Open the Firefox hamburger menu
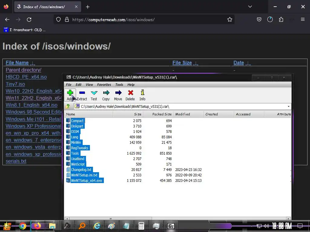 pyautogui.click(x=302, y=19)
